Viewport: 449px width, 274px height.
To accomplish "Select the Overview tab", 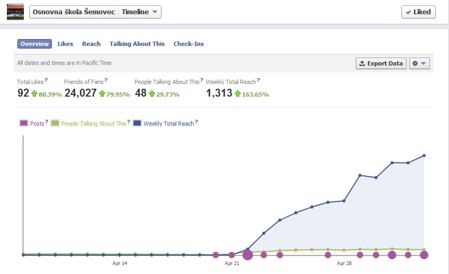I will pos(34,44).
